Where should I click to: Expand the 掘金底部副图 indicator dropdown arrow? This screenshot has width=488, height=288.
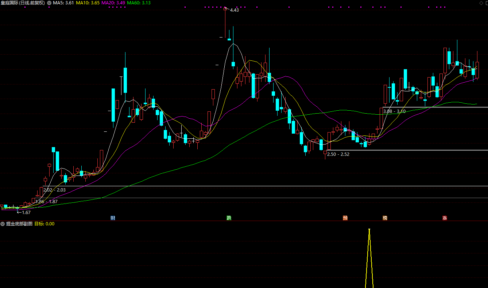(x=3, y=224)
